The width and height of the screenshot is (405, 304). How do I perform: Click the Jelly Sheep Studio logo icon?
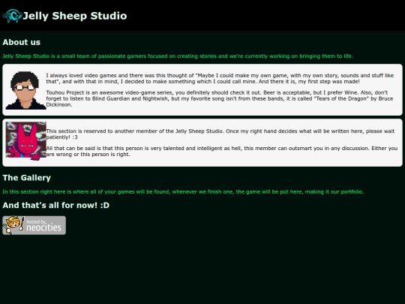13,16
